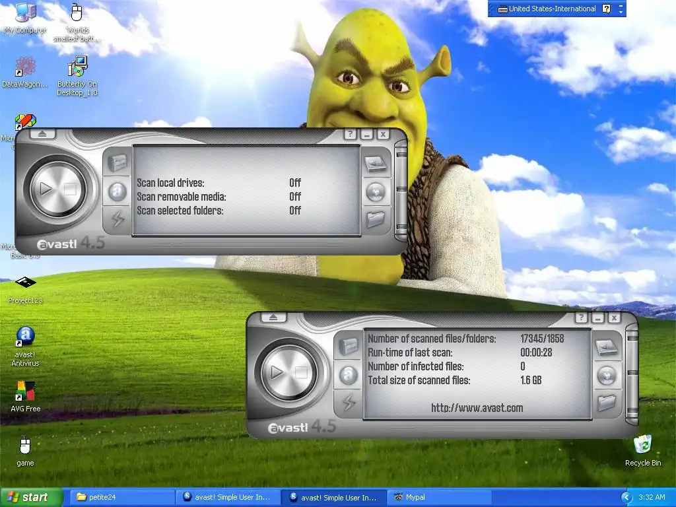Open eject menu button of lower avast window
Screen dimensions: 676x507
click(273, 318)
